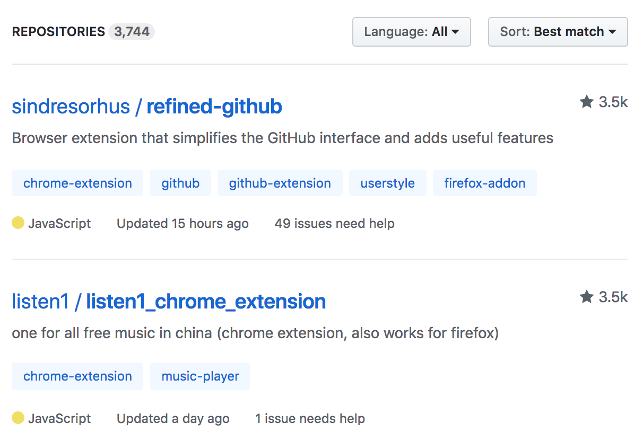Open the Language: All dropdown
This screenshot has width=643, height=441.
tap(411, 32)
